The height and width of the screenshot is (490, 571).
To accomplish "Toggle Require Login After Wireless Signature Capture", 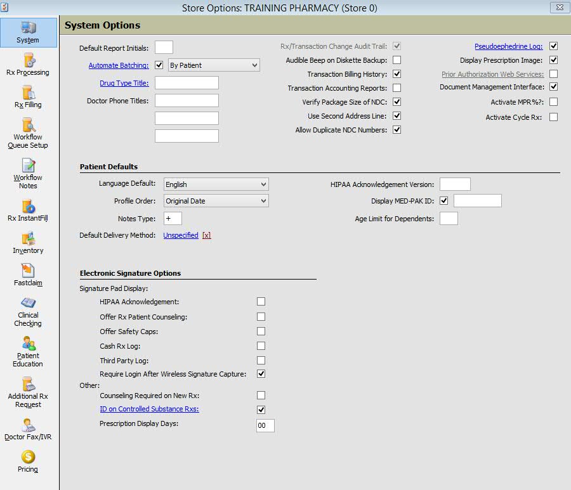I will (x=261, y=373).
